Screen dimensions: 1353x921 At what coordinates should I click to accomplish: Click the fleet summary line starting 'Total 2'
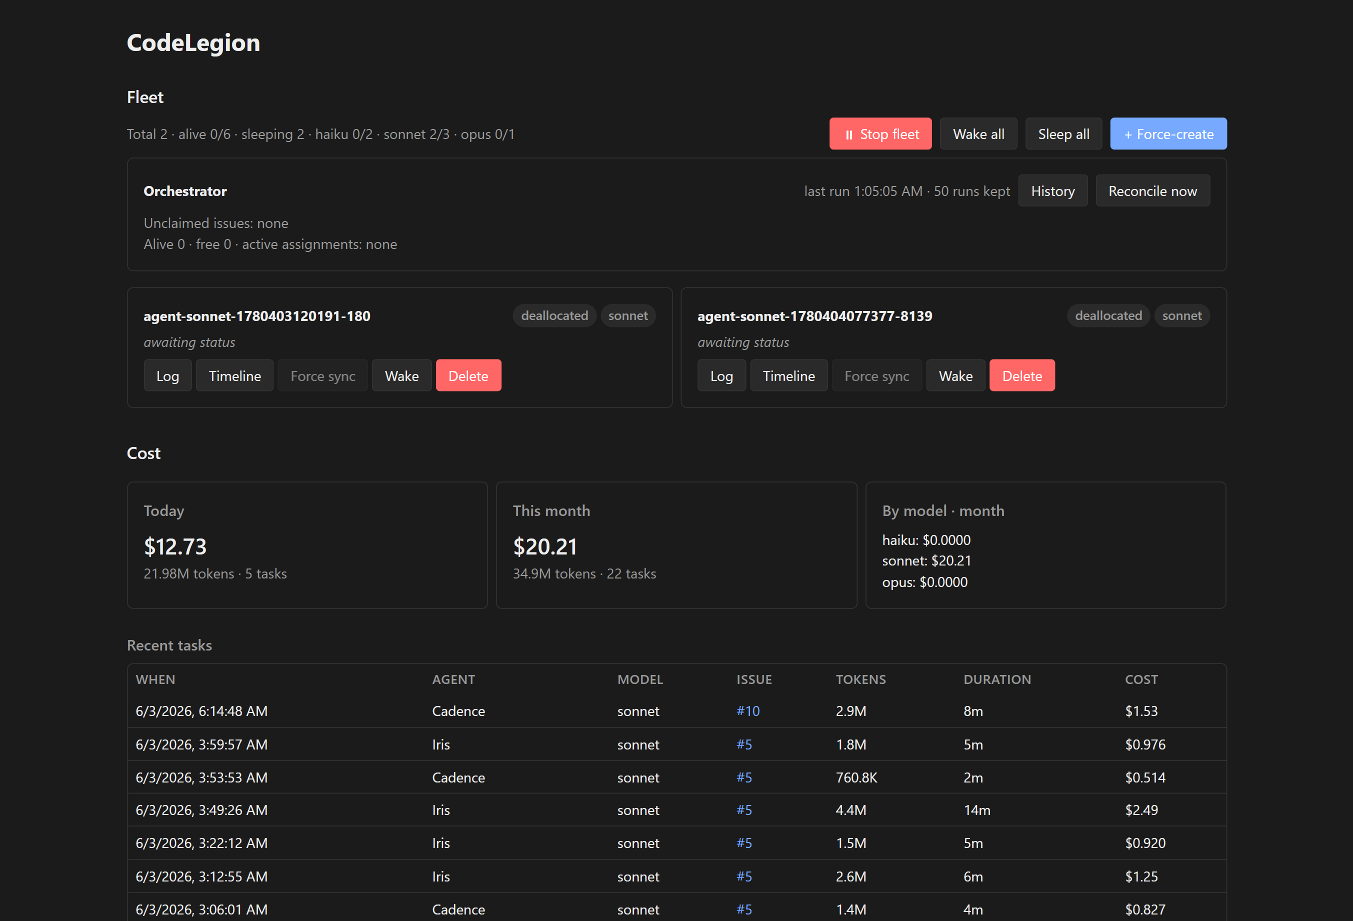pos(321,134)
